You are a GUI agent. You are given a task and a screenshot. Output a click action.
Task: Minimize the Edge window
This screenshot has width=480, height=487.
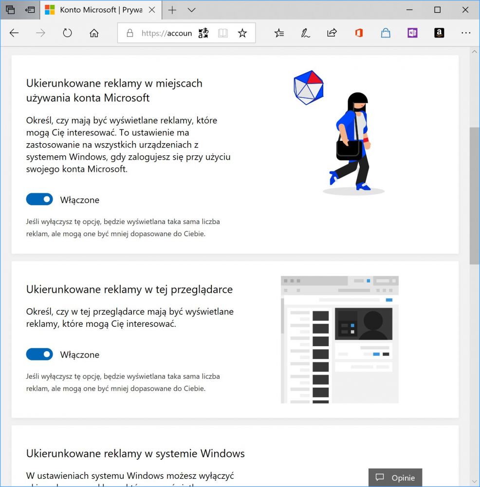tap(409, 10)
